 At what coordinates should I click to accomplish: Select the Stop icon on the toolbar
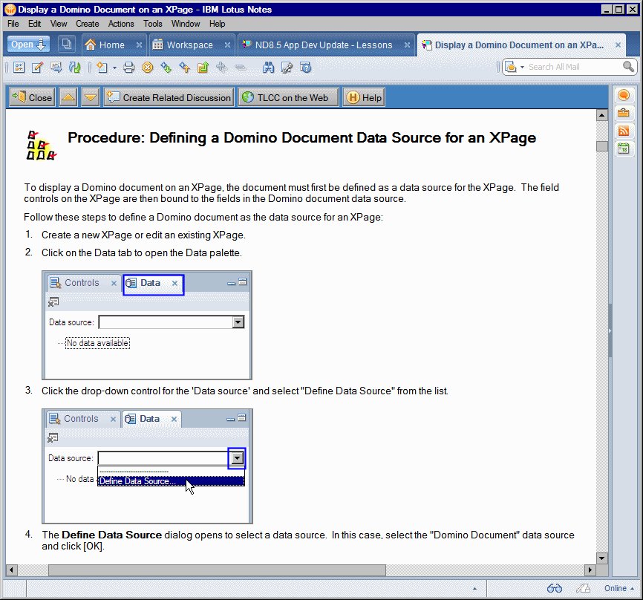[146, 67]
